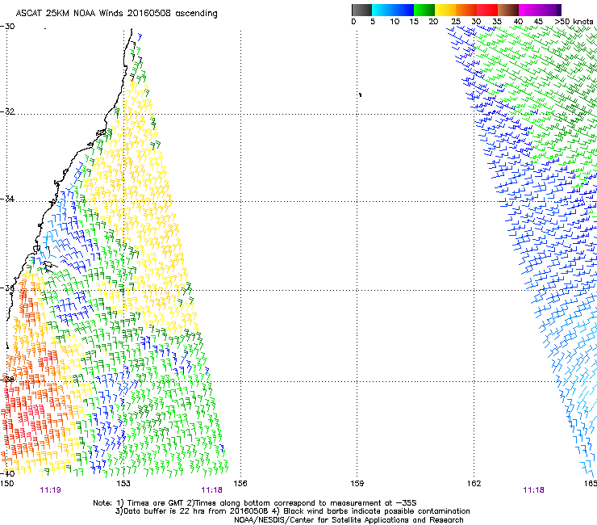Click the latitude label "-30"
This screenshot has width=597, height=525.
(x=7, y=27)
